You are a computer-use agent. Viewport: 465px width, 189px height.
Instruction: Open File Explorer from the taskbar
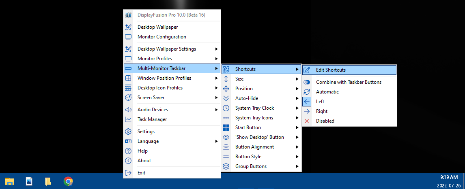pos(10,181)
